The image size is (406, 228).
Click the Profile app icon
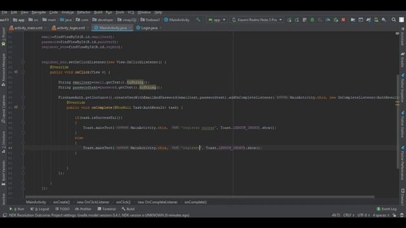tap(328, 20)
